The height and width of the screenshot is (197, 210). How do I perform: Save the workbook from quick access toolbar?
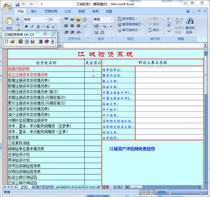[17, 5]
